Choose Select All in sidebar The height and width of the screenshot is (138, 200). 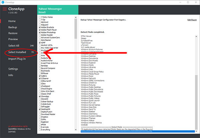[14, 46]
